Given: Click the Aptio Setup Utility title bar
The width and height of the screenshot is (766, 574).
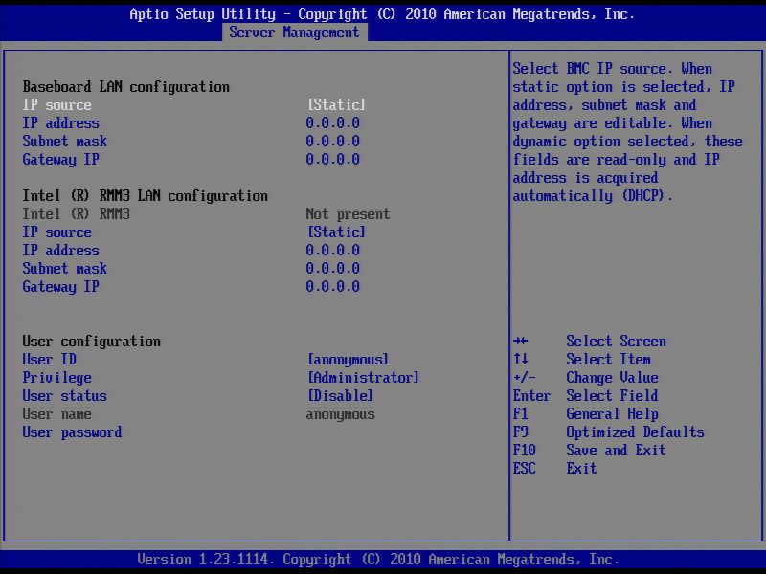Looking at the screenshot, I should click(383, 13).
